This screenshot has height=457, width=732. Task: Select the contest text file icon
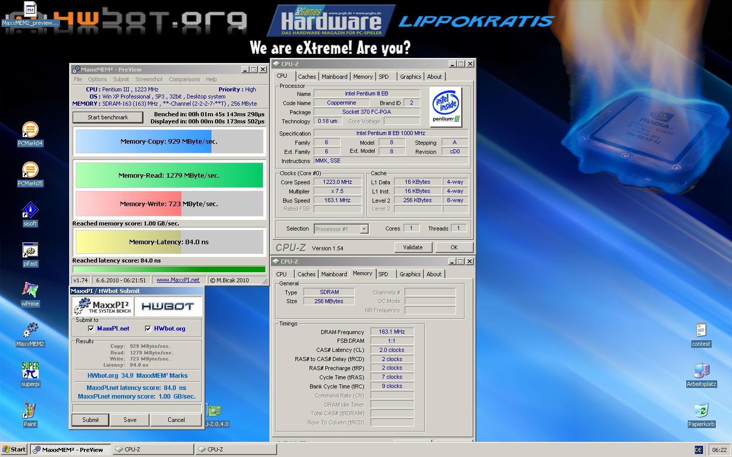pos(701,335)
